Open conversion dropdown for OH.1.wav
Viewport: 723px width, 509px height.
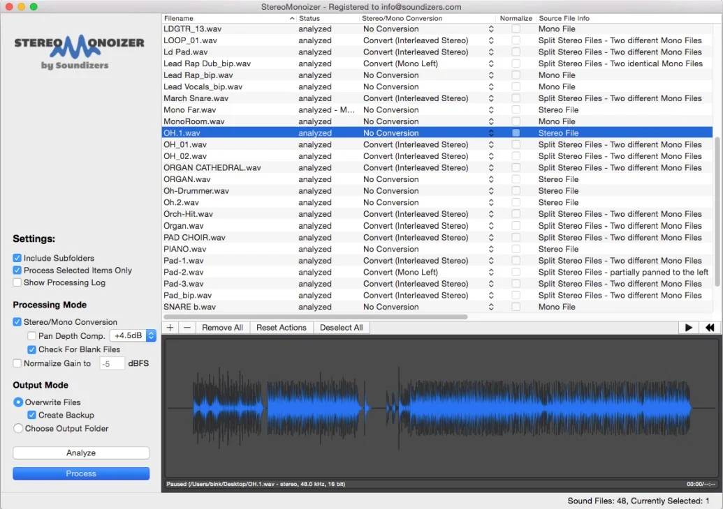coord(491,133)
